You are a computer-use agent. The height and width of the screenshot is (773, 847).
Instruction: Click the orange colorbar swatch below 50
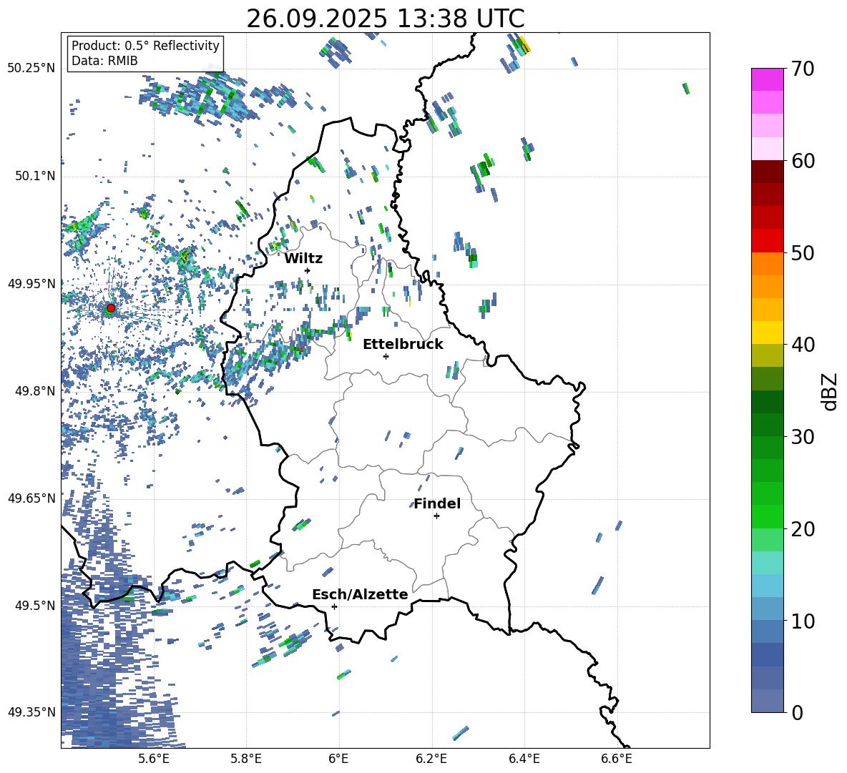(x=767, y=264)
